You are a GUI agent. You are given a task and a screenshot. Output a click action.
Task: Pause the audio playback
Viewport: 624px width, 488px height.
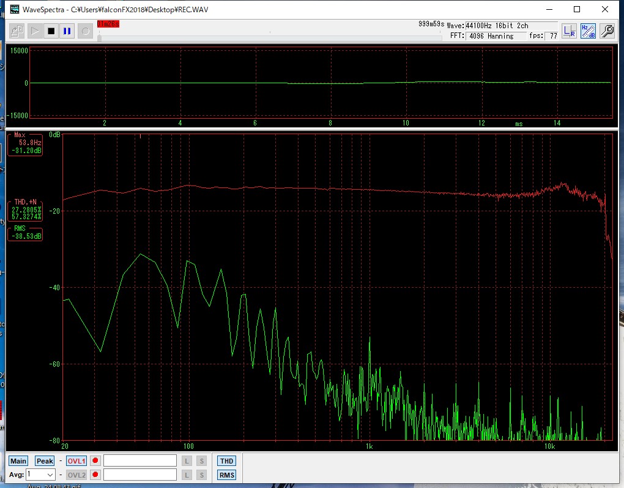(67, 31)
